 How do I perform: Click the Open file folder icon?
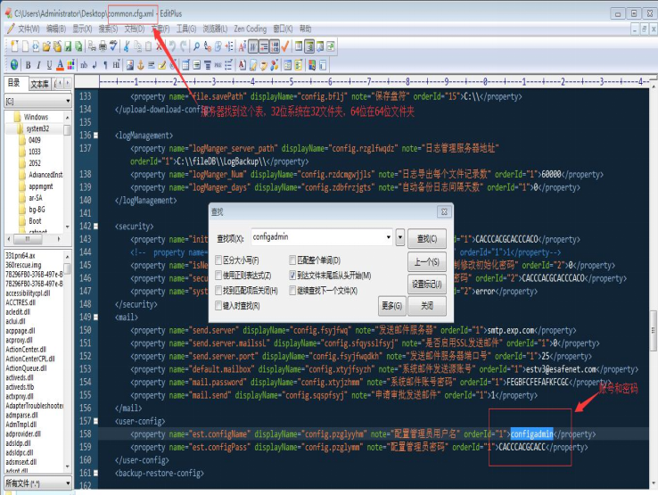(46, 46)
